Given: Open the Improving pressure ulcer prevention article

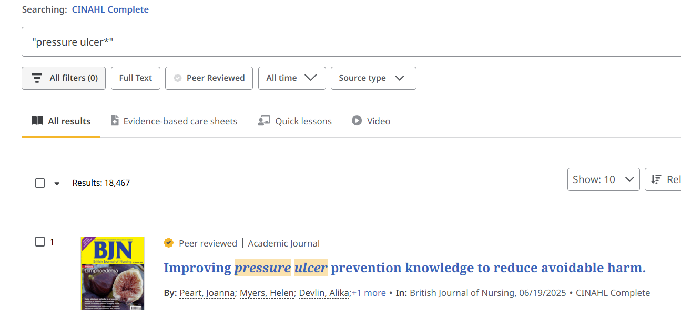Looking at the screenshot, I should (x=404, y=268).
